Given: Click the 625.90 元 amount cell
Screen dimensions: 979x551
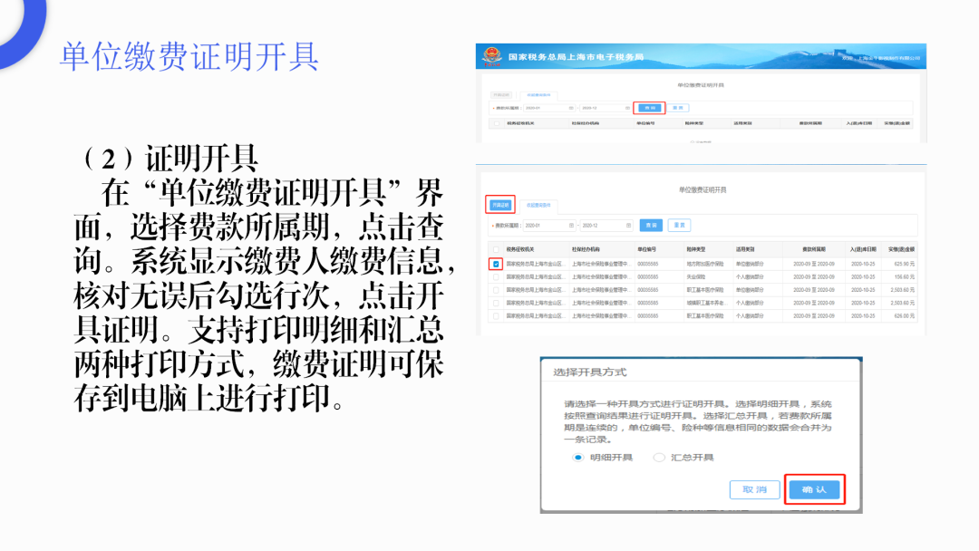Looking at the screenshot, I should 904,264.
